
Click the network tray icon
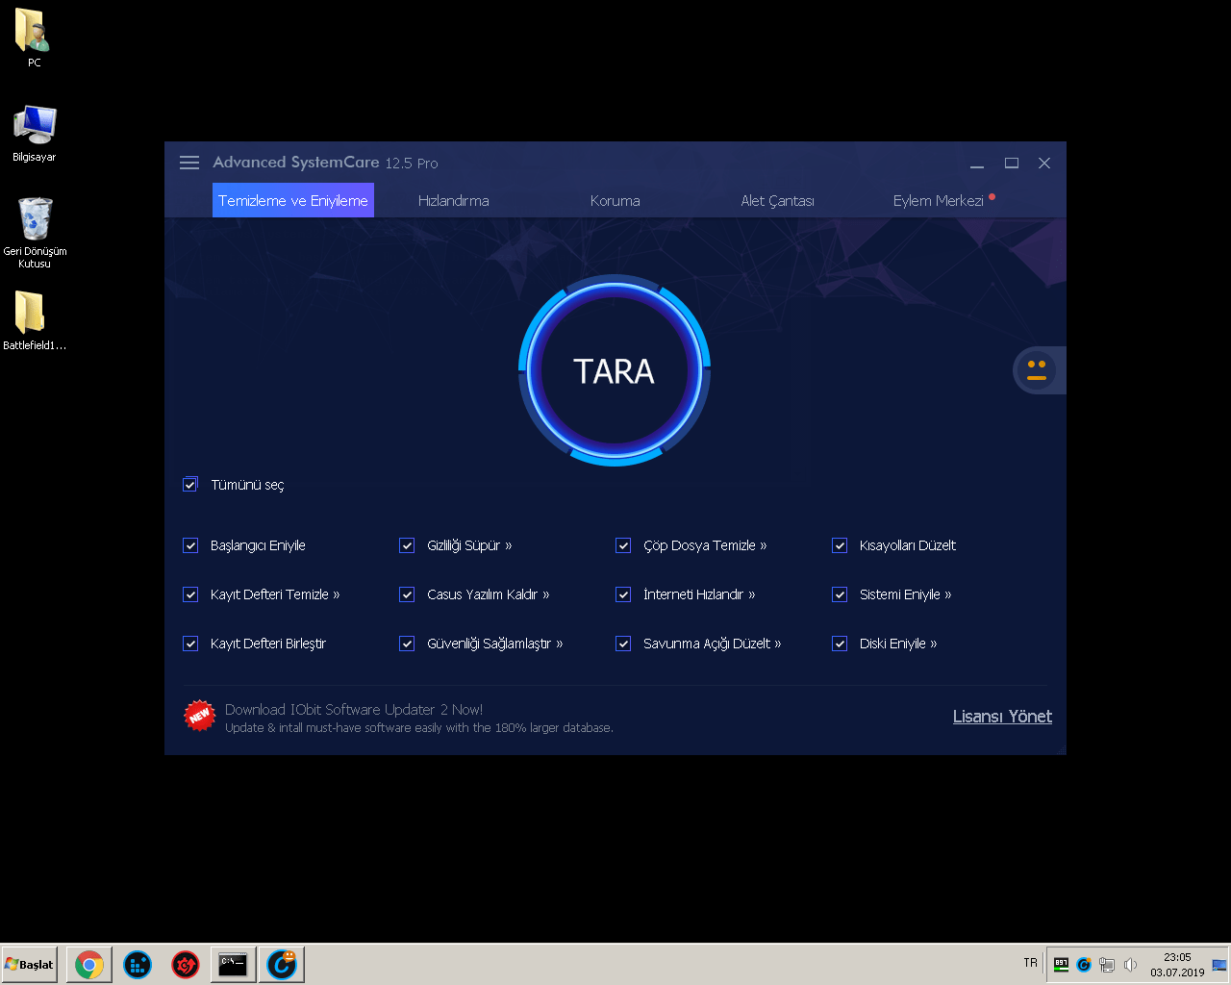point(1107,965)
